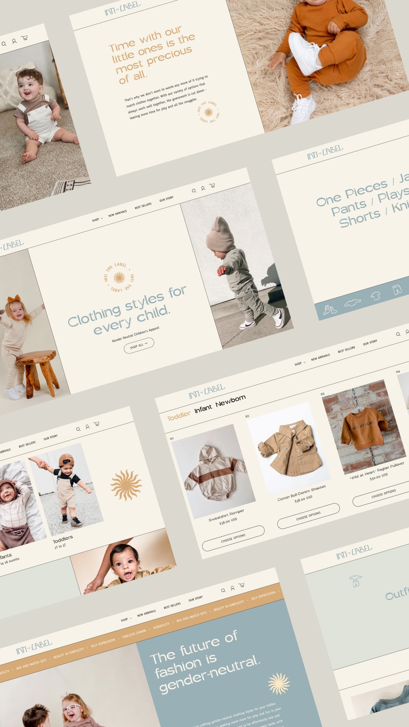409x727 pixels.
Task: Click Inti The Label logo on the 'future of fashion' page
Action: (x=34, y=647)
